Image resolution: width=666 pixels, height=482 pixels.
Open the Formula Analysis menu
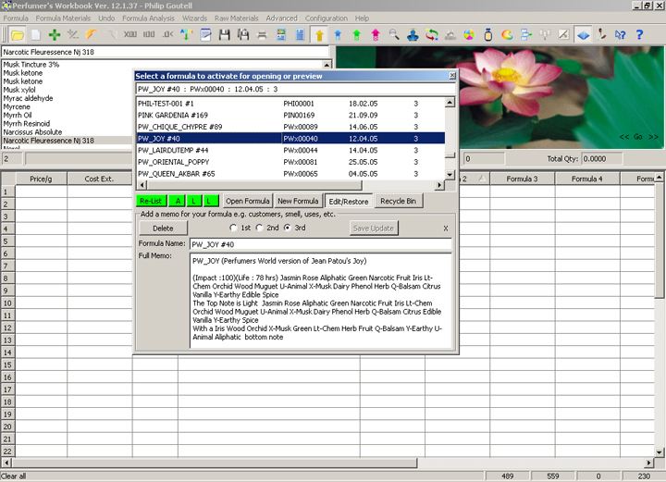coord(148,19)
